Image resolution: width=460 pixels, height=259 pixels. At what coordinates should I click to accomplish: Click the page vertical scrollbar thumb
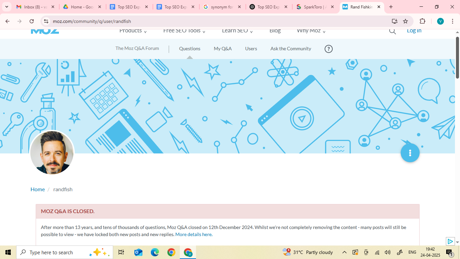[x=457, y=57]
